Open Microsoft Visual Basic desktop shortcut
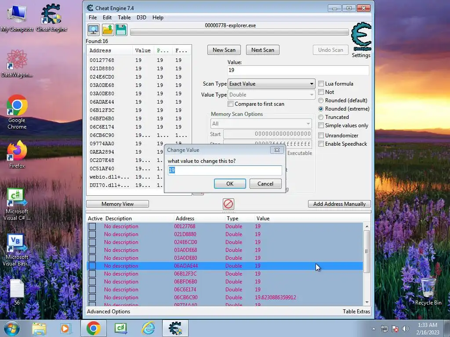Screen dimensions: 450x337 point(17,250)
